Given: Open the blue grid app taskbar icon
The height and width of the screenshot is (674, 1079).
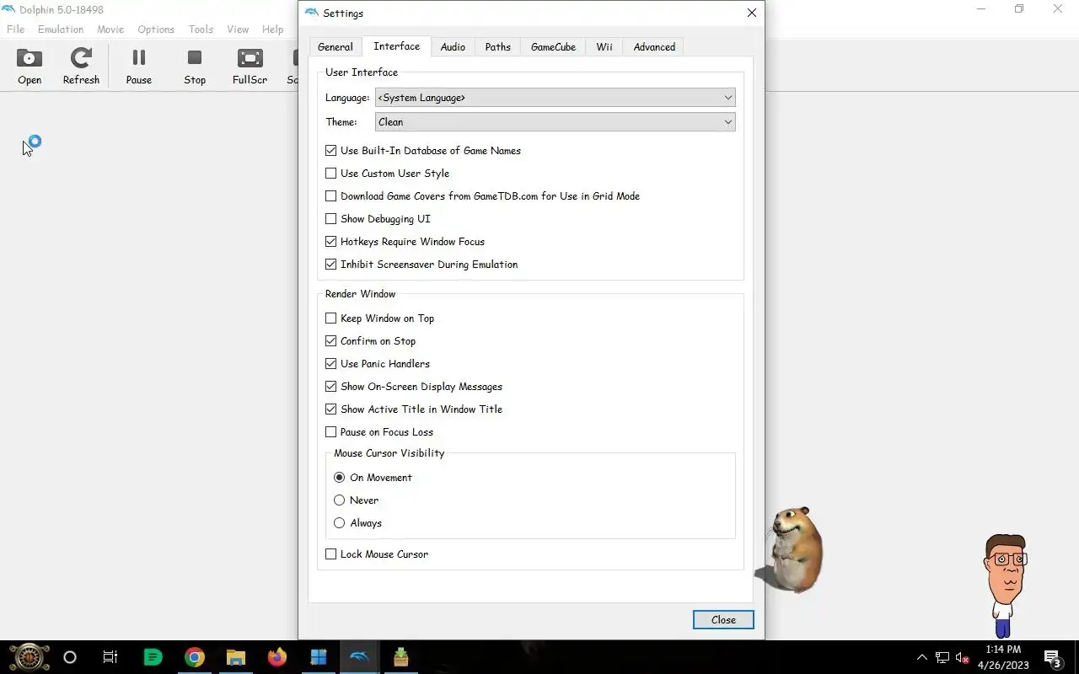Looking at the screenshot, I should point(318,657).
